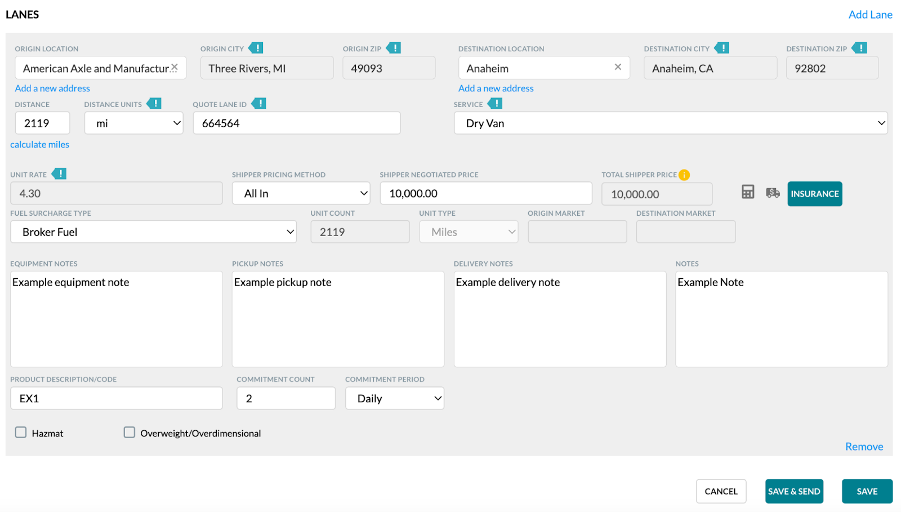This screenshot has width=901, height=512.
Task: Click the CANCEL button
Action: pyautogui.click(x=721, y=491)
